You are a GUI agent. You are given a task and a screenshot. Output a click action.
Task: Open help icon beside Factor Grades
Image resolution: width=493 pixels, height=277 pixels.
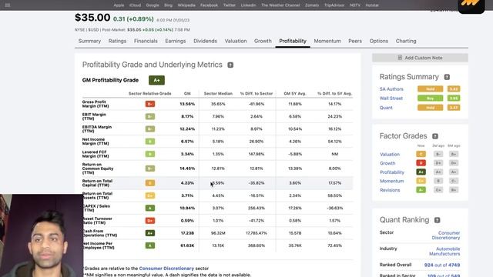[435, 136]
